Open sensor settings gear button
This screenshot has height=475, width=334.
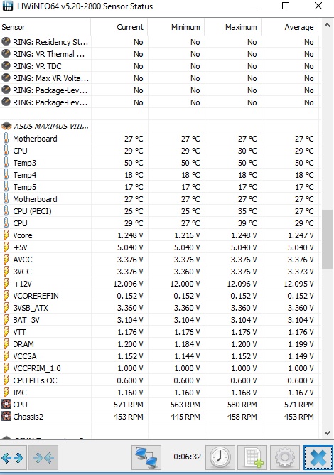point(285,457)
